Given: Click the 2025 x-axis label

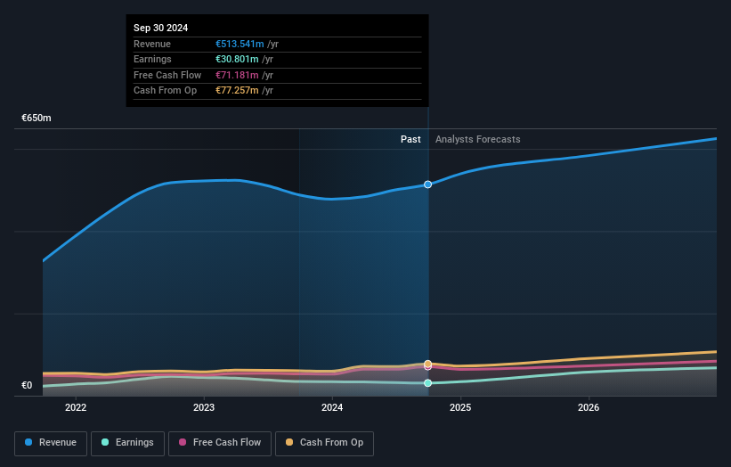Looking at the screenshot, I should click(x=460, y=407).
